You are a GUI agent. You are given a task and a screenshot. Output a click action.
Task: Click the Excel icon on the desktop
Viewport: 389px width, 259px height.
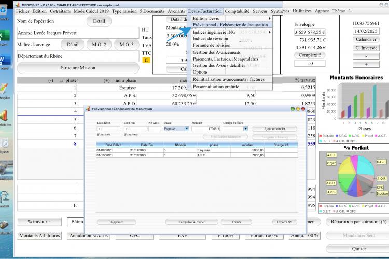tap(4, 35)
